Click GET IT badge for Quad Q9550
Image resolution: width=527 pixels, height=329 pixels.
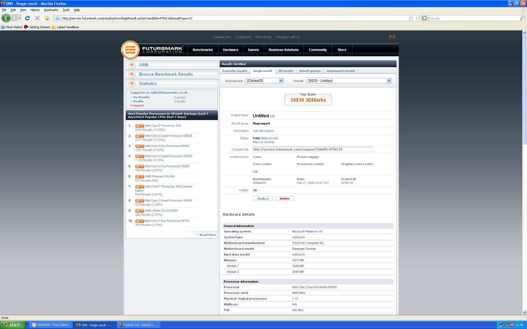click(139, 156)
